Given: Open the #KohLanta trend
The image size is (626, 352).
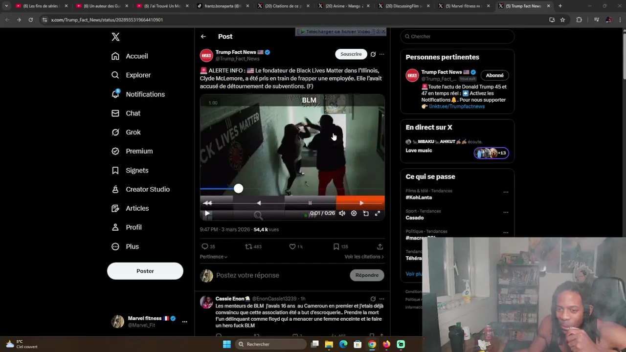Looking at the screenshot, I should pyautogui.click(x=419, y=198).
